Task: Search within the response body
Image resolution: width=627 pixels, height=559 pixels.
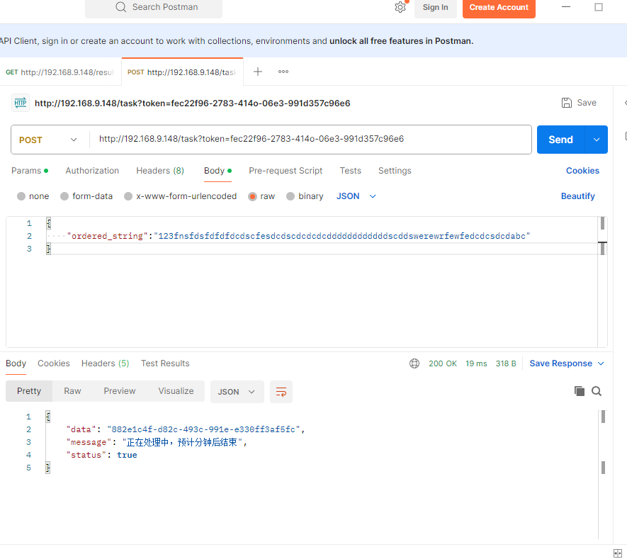Action: pyautogui.click(x=597, y=391)
